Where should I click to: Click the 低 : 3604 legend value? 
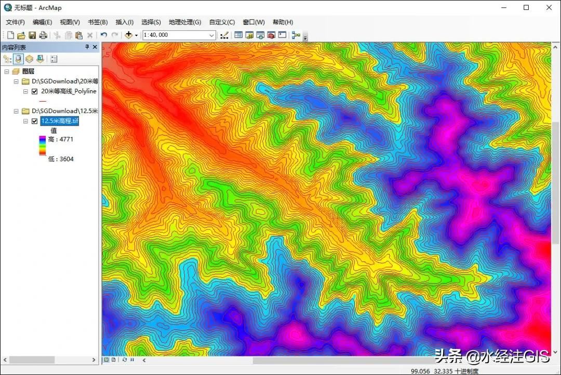pos(60,159)
